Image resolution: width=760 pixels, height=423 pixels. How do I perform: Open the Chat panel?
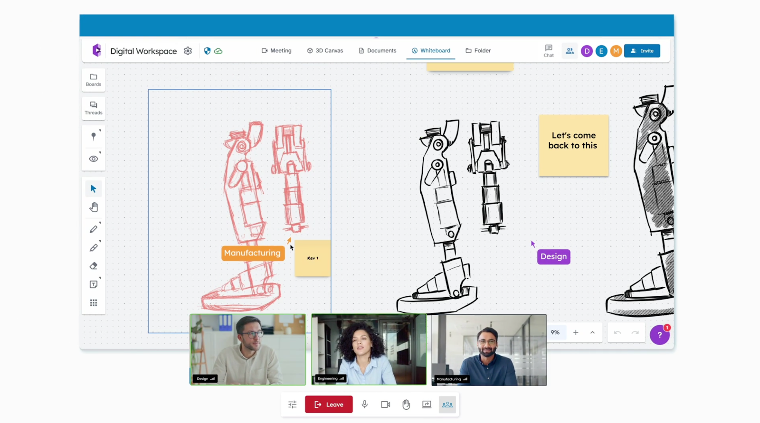pos(549,51)
